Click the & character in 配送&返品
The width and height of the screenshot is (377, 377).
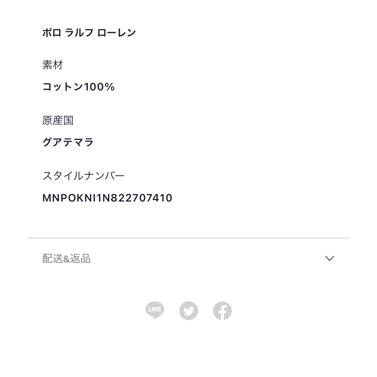66,259
